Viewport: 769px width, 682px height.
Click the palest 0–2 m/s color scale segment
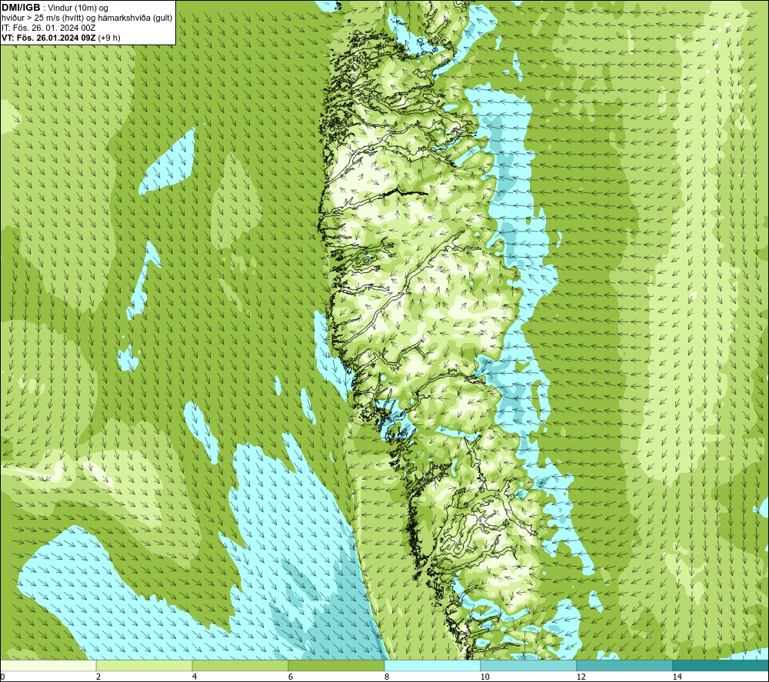point(48,665)
